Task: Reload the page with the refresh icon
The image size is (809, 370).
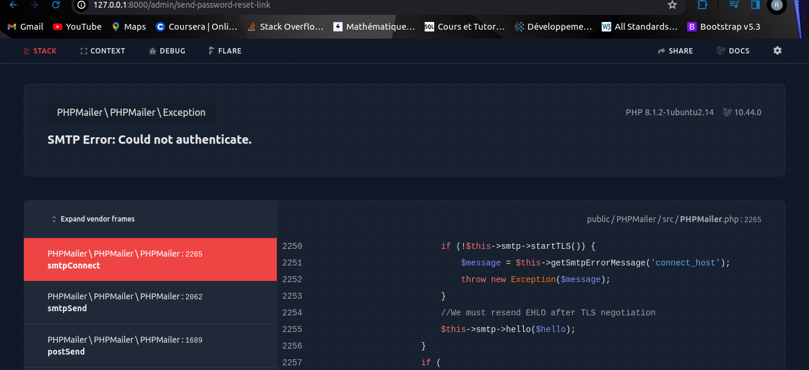Action: coord(55,5)
